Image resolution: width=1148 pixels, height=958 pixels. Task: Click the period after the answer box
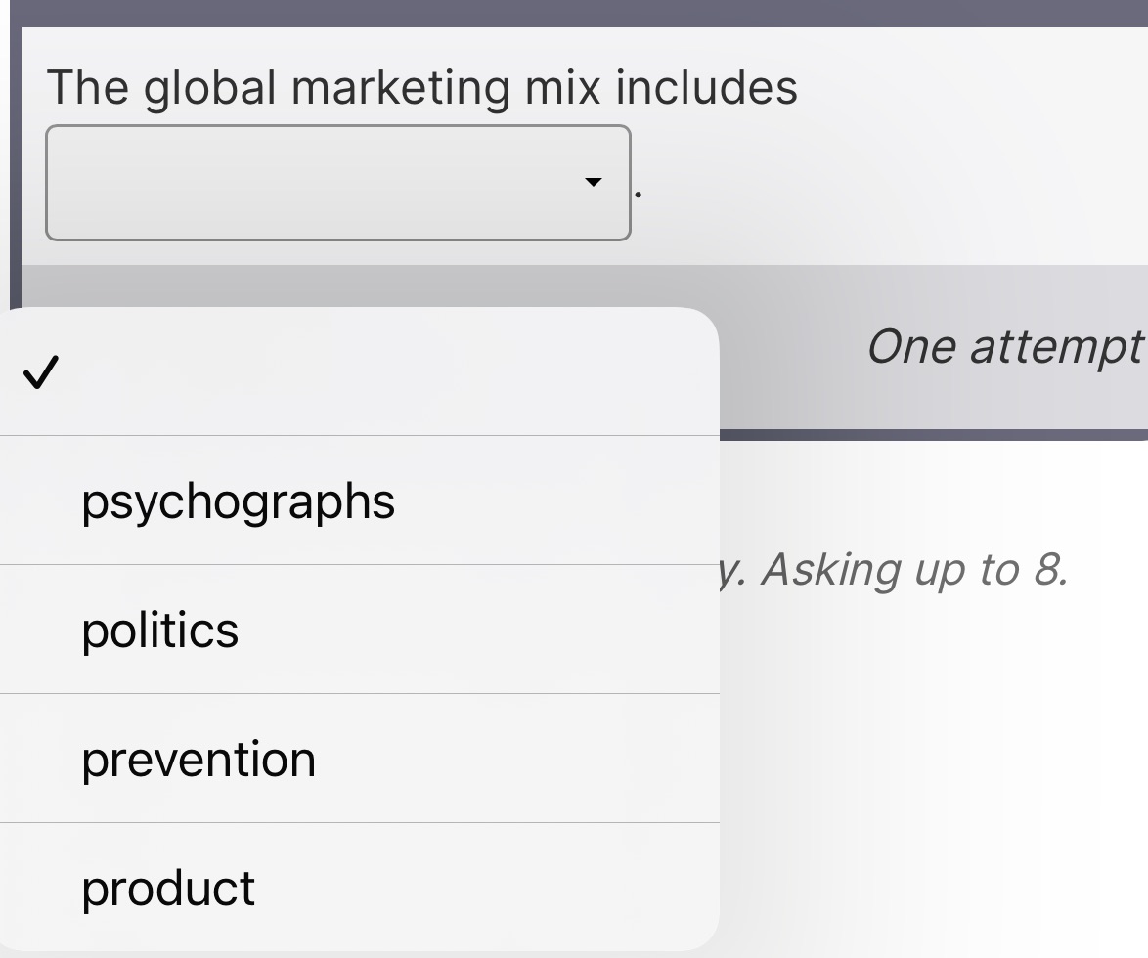coord(638,196)
